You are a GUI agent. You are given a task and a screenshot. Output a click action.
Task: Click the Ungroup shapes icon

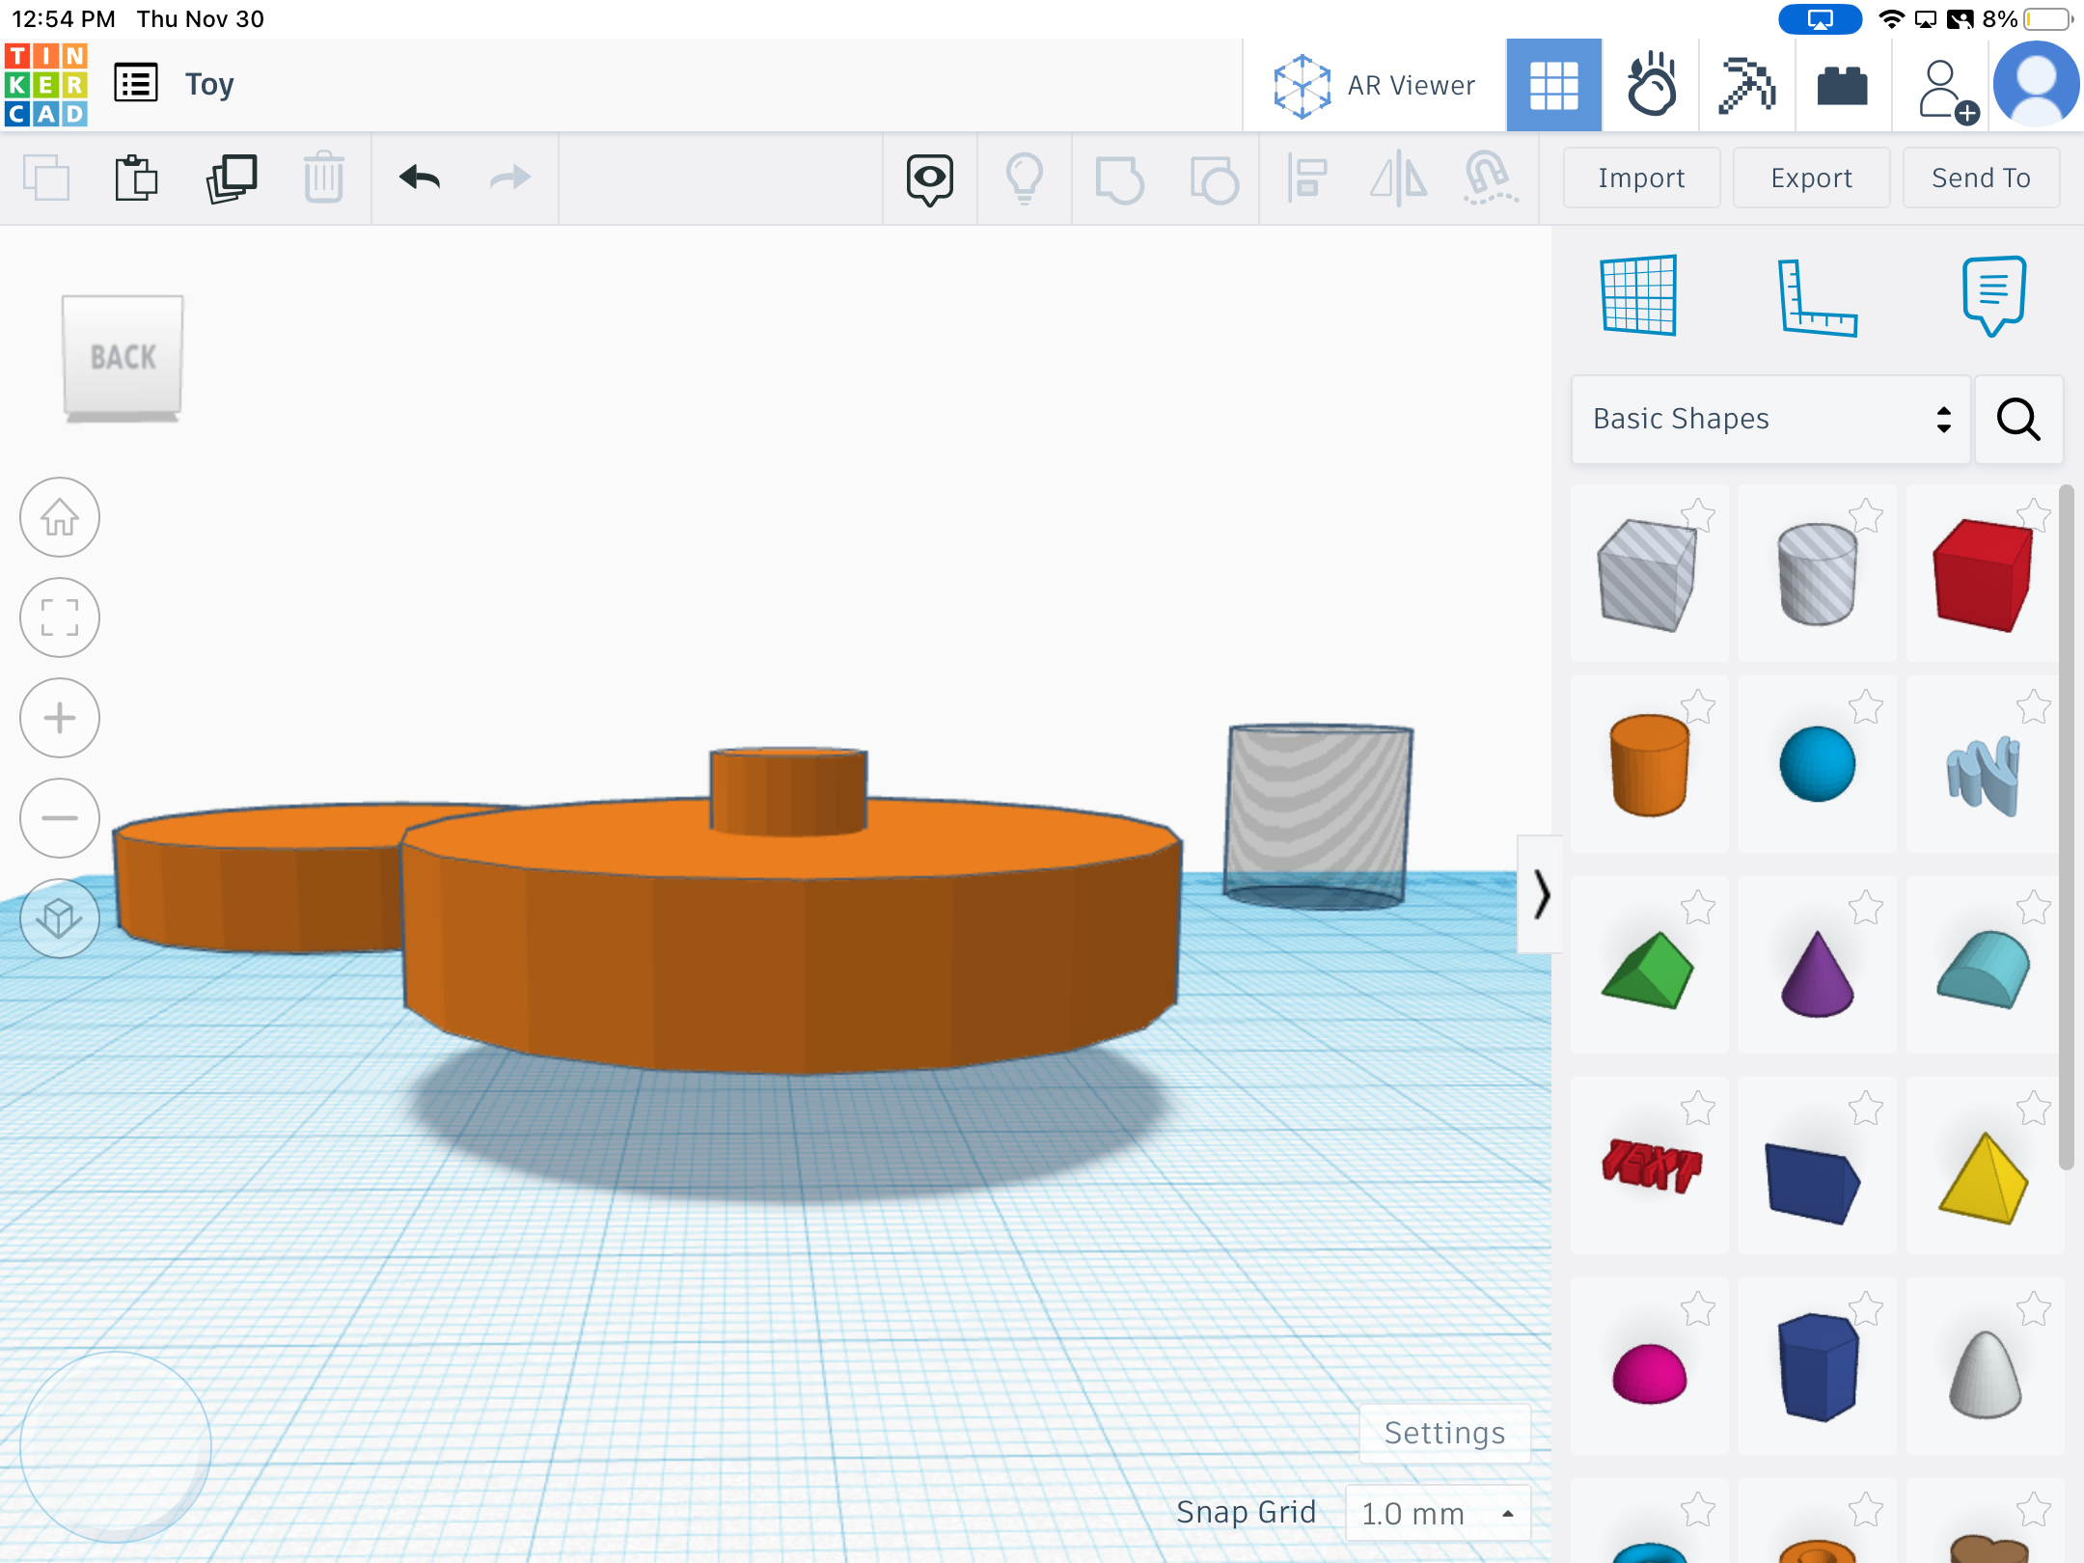click(x=1214, y=179)
